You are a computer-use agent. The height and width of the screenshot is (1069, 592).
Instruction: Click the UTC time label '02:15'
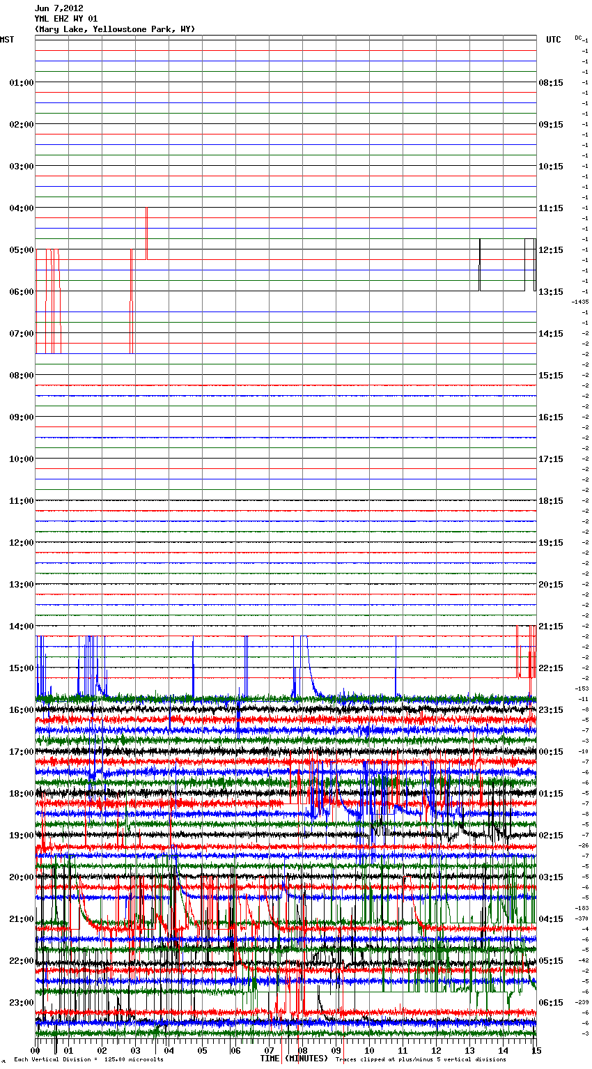pyautogui.click(x=551, y=836)
